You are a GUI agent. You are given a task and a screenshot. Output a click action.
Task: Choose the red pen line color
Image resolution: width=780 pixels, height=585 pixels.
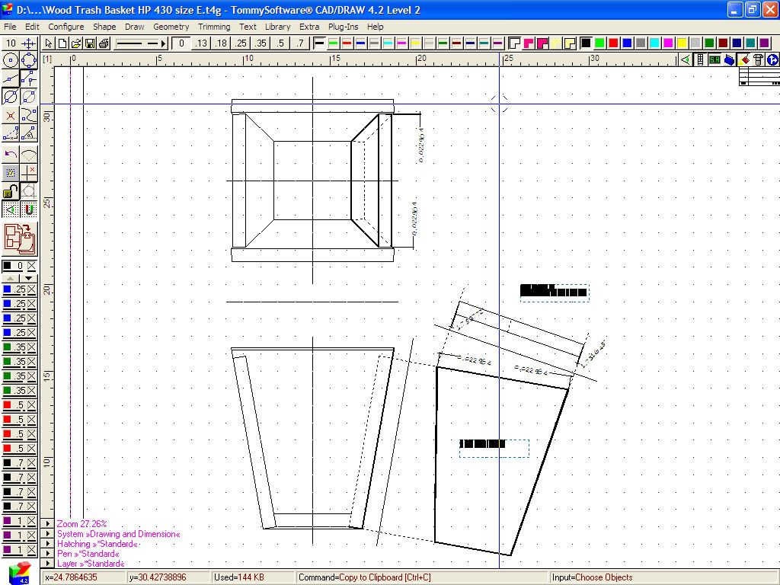tap(347, 43)
